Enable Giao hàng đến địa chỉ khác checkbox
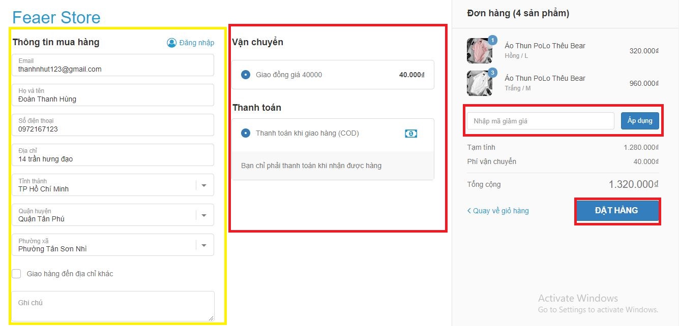Screen dimensions: 679x326 pos(17,274)
